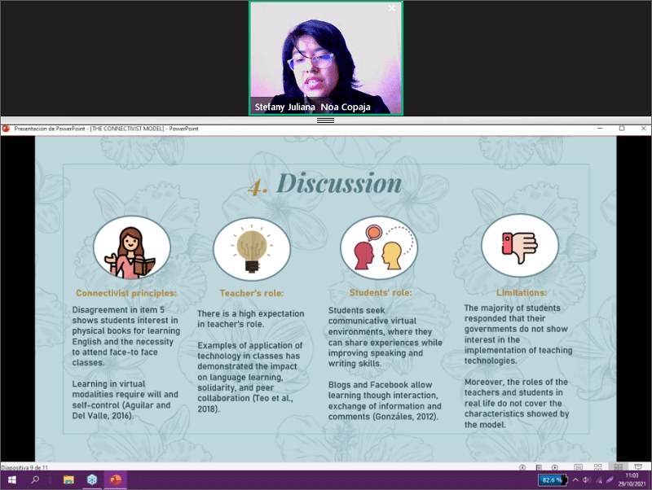Open the clock and date panel
652x490 pixels.
coord(629,480)
